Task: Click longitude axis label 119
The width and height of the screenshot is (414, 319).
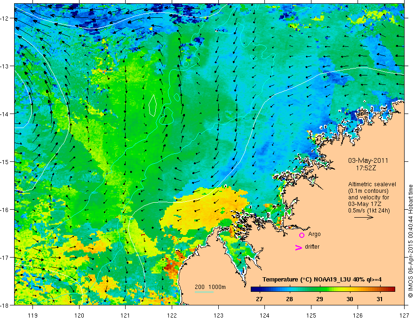Action: 33,315
